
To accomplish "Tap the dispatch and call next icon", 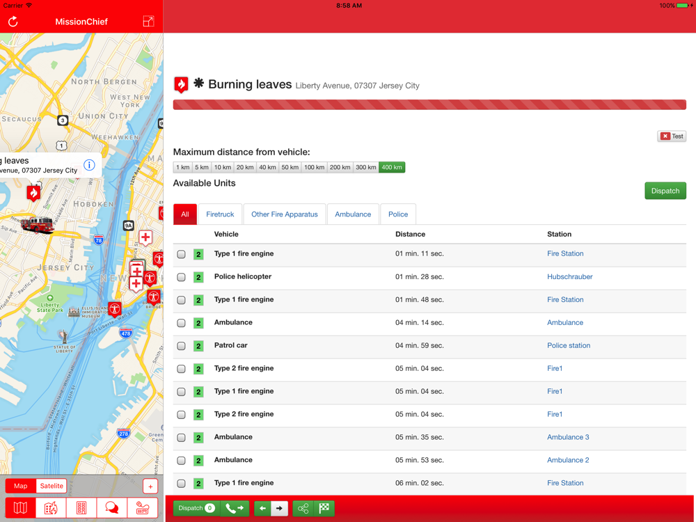I will point(235,508).
